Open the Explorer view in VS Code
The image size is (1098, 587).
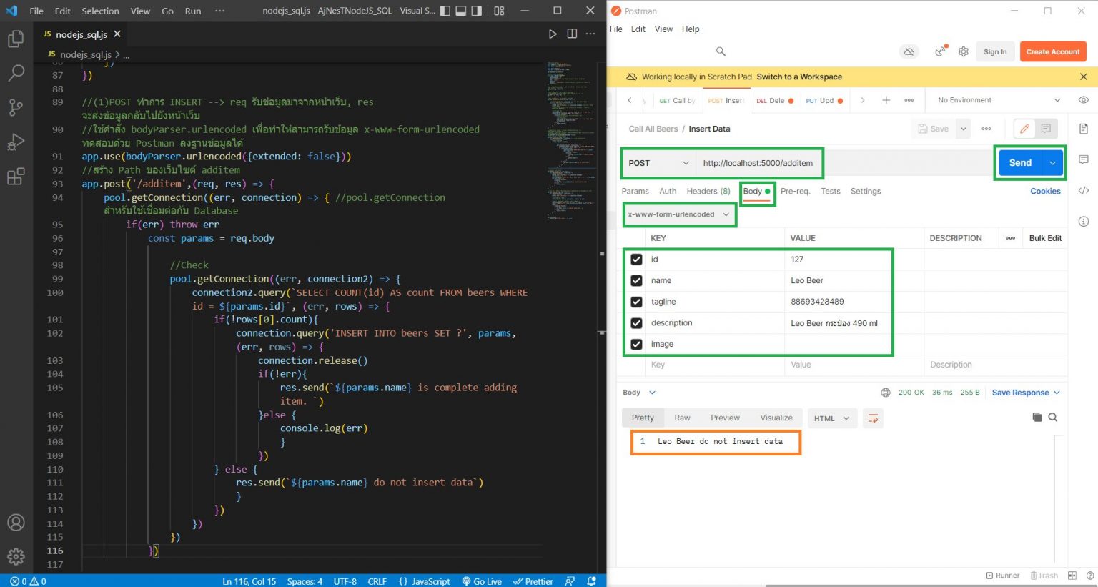click(x=16, y=39)
